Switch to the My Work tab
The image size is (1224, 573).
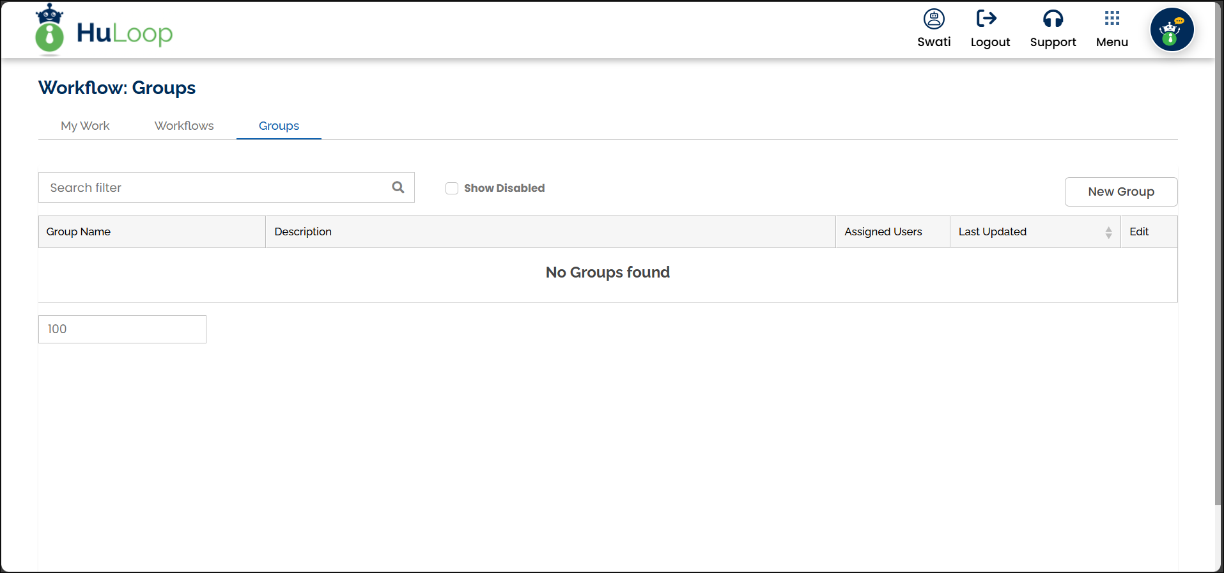click(x=85, y=126)
